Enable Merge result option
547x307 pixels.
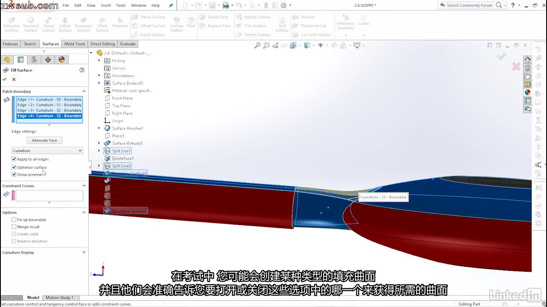click(14, 226)
